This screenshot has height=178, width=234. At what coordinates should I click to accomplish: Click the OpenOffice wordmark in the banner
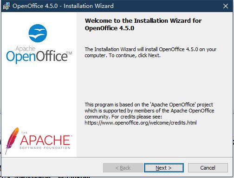(x=37, y=56)
